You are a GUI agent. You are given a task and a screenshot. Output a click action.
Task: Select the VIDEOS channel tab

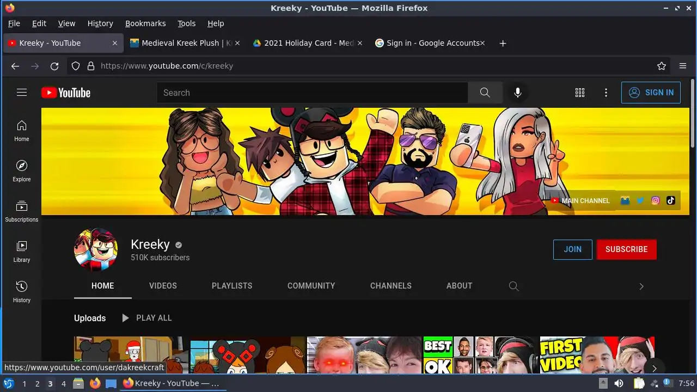pos(163,286)
